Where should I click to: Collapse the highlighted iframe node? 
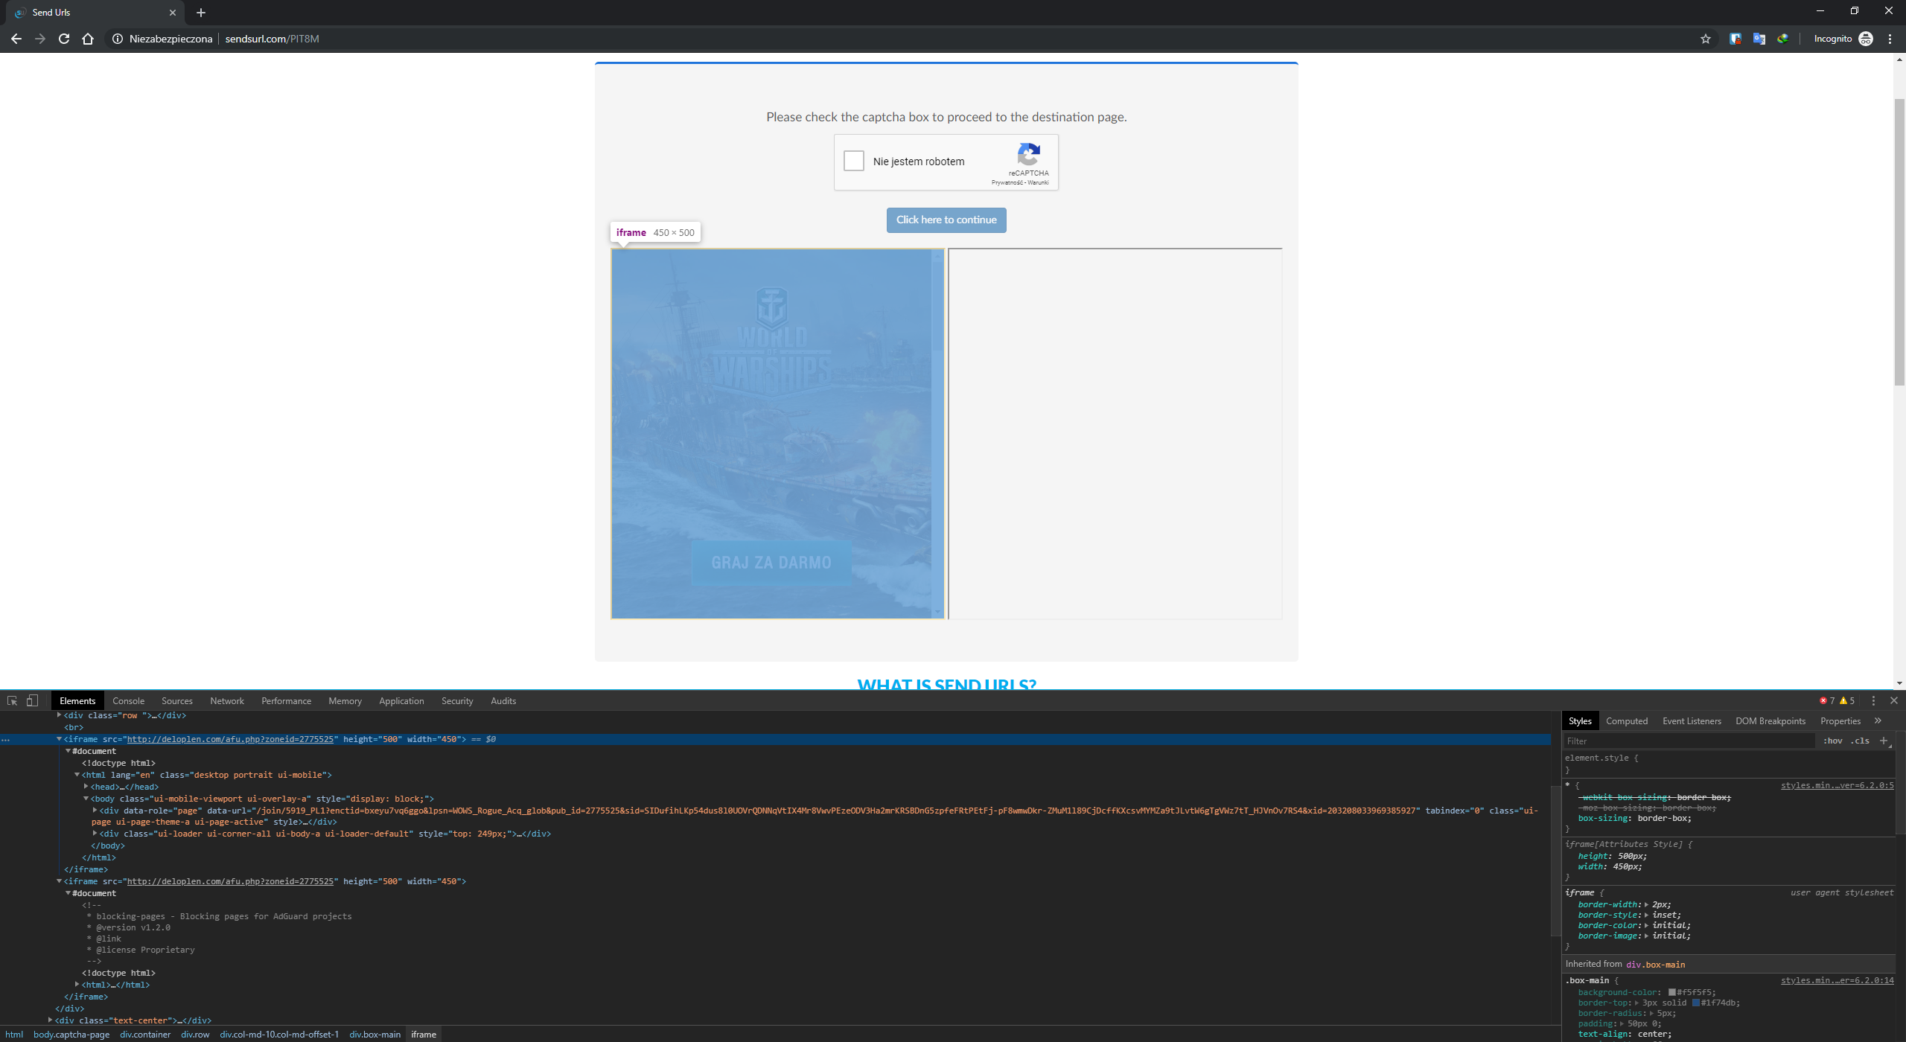[60, 739]
